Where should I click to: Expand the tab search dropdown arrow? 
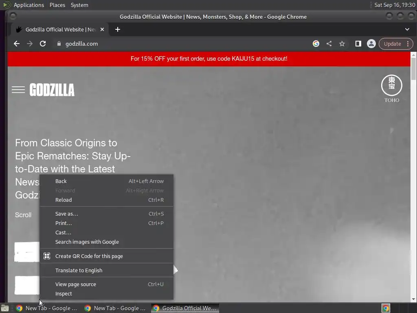(x=407, y=29)
